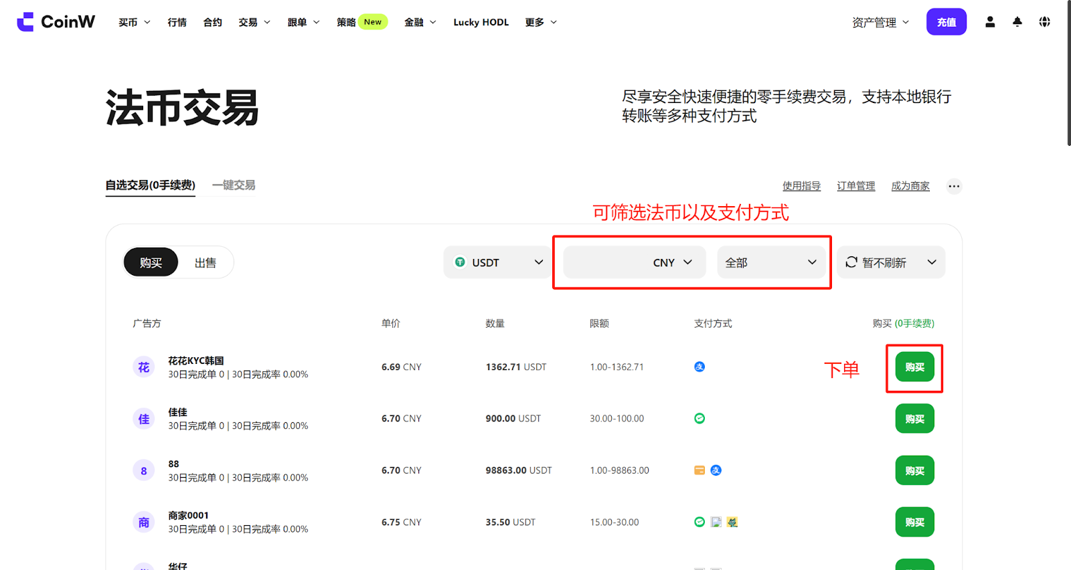Click the 6.69 CNY price
The width and height of the screenshot is (1071, 570).
pyautogui.click(x=402, y=367)
